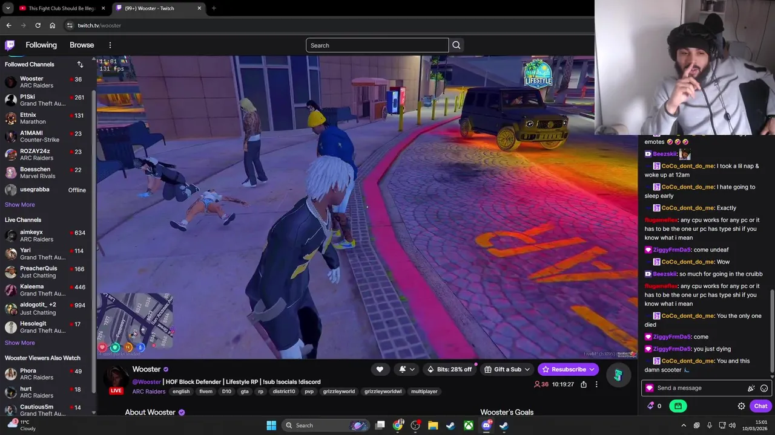Open the celebration party popper icon in chat
This screenshot has height=435, width=775.
click(x=751, y=388)
